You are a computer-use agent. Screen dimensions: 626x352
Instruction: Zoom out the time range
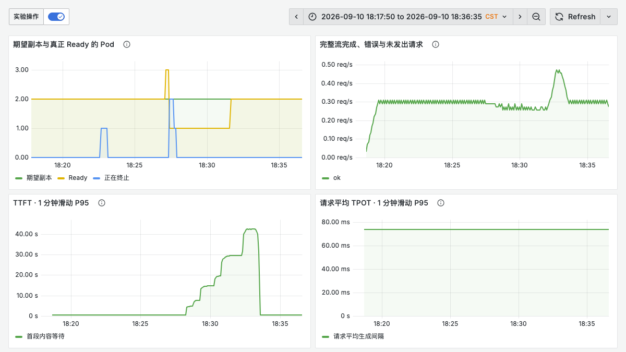536,17
